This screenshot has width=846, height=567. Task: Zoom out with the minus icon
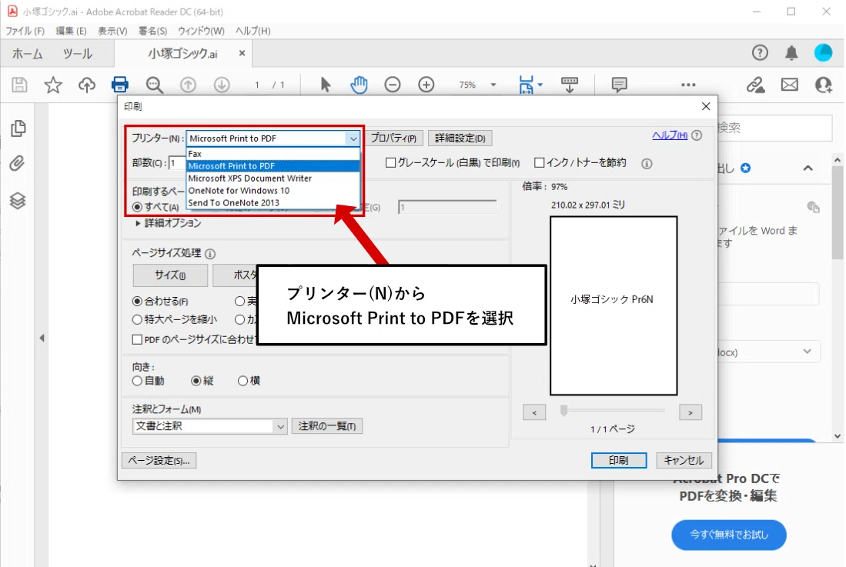click(393, 85)
